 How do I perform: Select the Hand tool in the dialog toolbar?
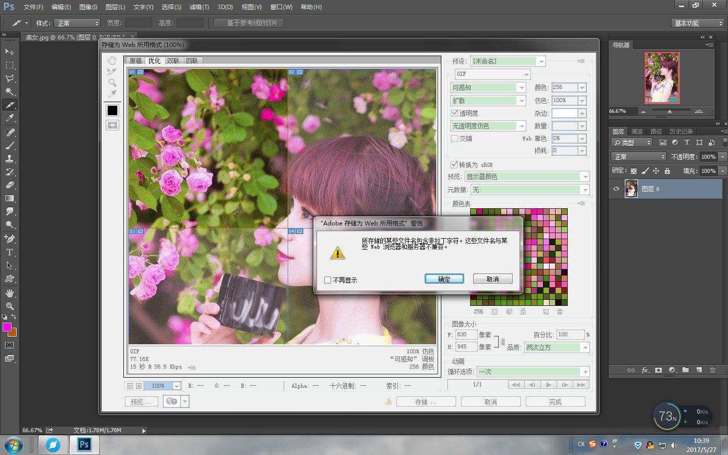pos(112,60)
